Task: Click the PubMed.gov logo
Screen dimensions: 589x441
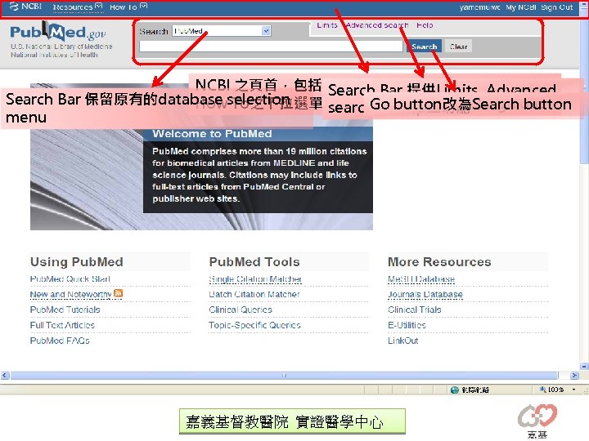Action: pyautogui.click(x=57, y=32)
